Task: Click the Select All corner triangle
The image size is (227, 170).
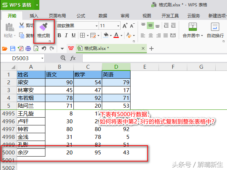Action: [13, 67]
